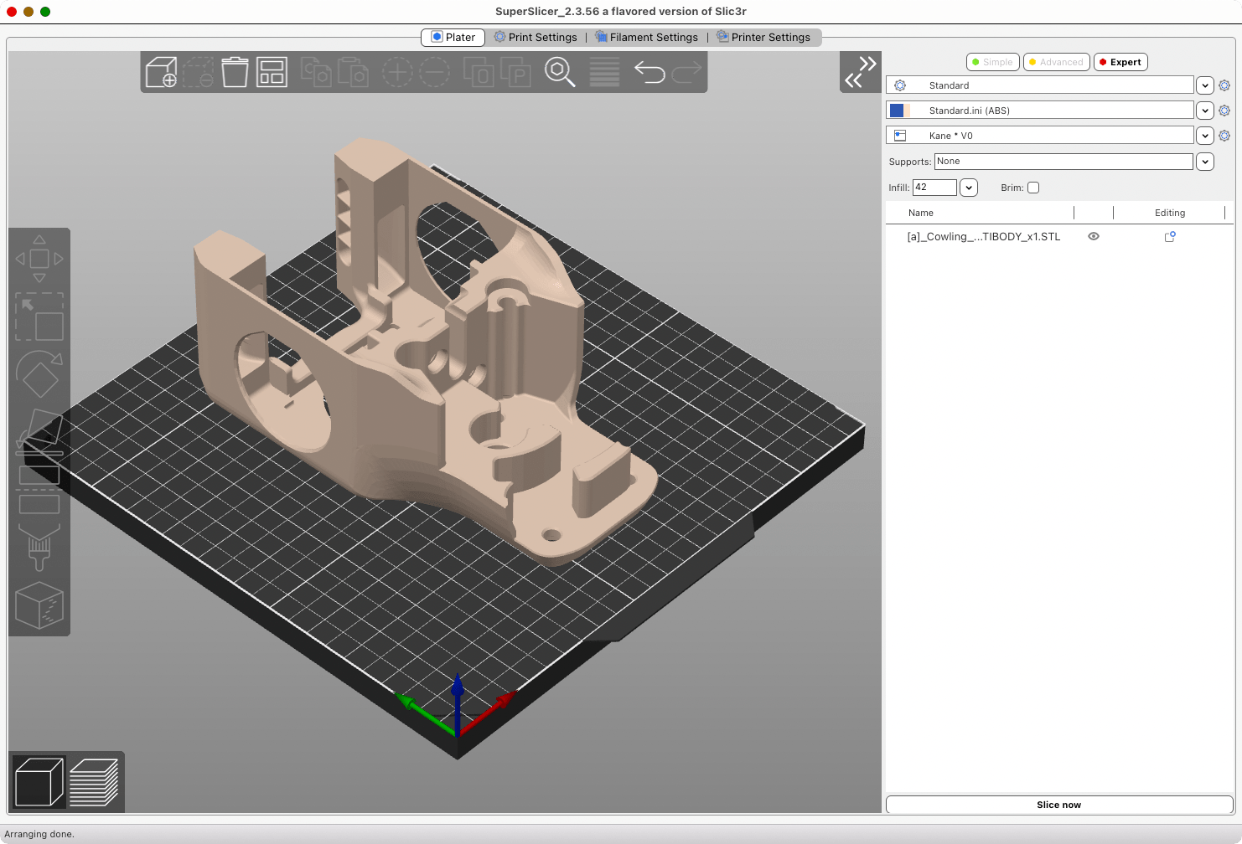Click the Arrange objects icon
The height and width of the screenshot is (844, 1242).
tap(272, 72)
